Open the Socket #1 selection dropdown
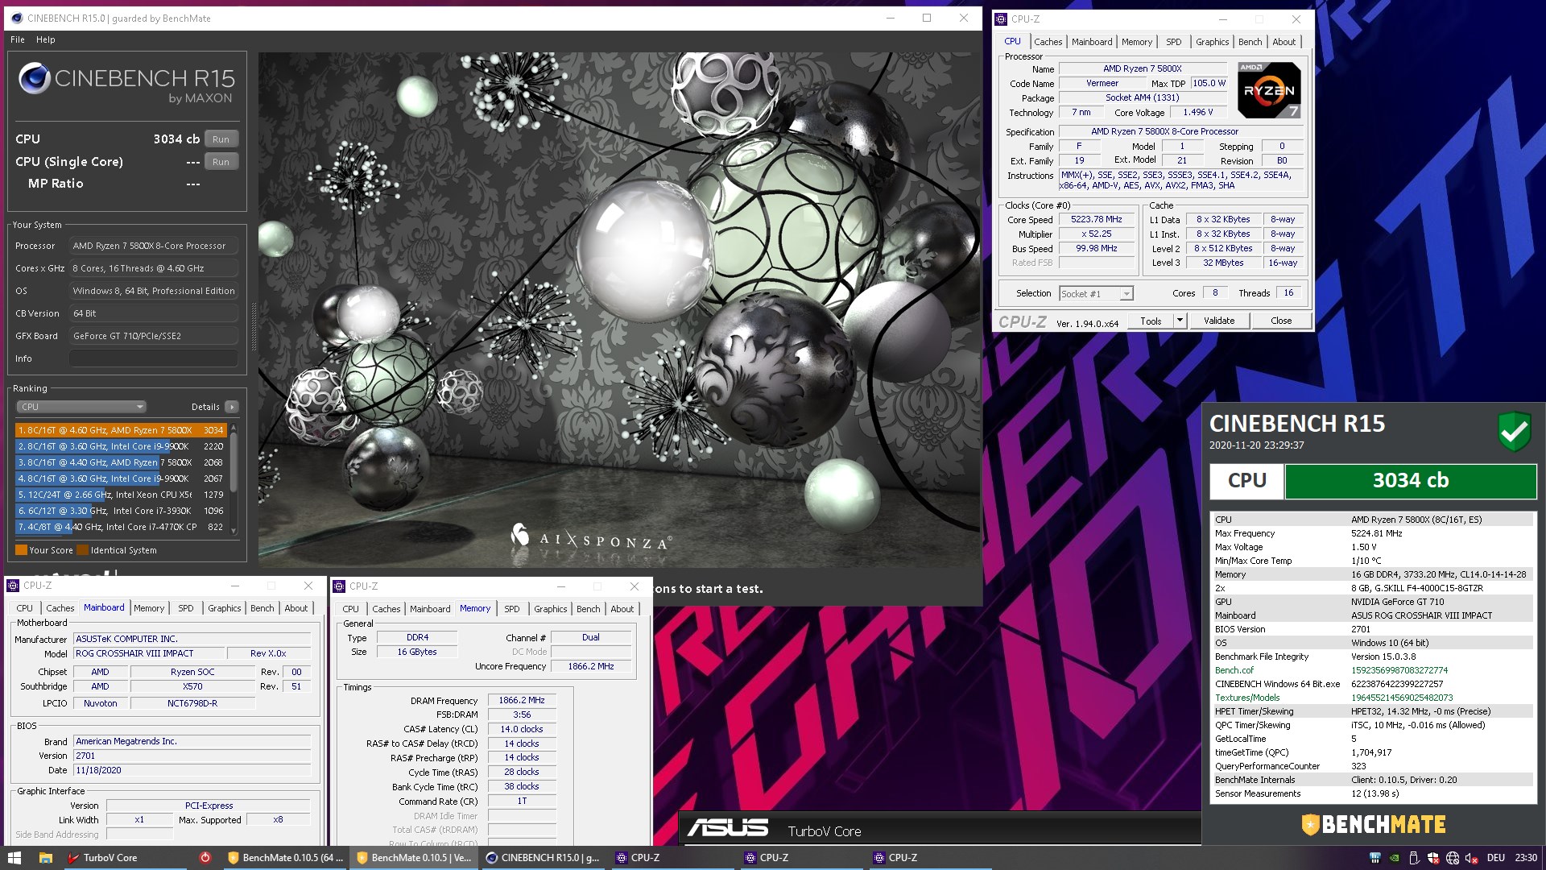The image size is (1546, 870). point(1096,294)
